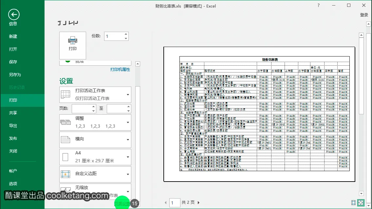Click the printer status selector showing 就绪
This screenshot has height=209, width=372.
pyautogui.click(x=95, y=62)
